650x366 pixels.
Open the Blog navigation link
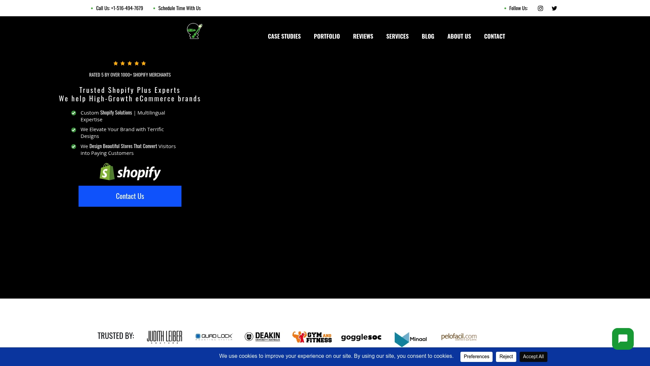click(x=428, y=36)
